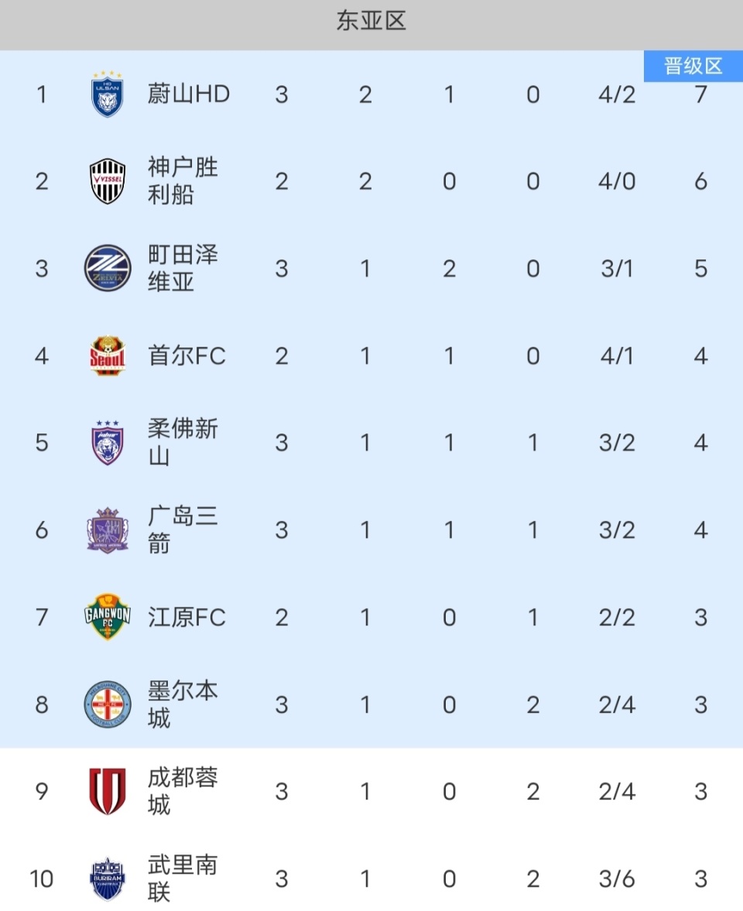743x911 pixels.
Task: Click the 晋级区 qualification label
Action: [693, 66]
